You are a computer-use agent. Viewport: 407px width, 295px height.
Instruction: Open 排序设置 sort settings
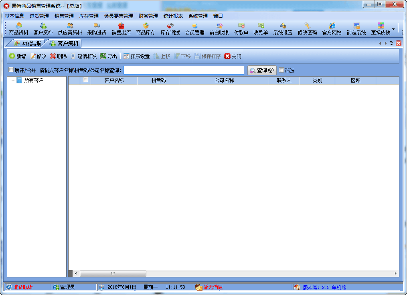coord(136,56)
